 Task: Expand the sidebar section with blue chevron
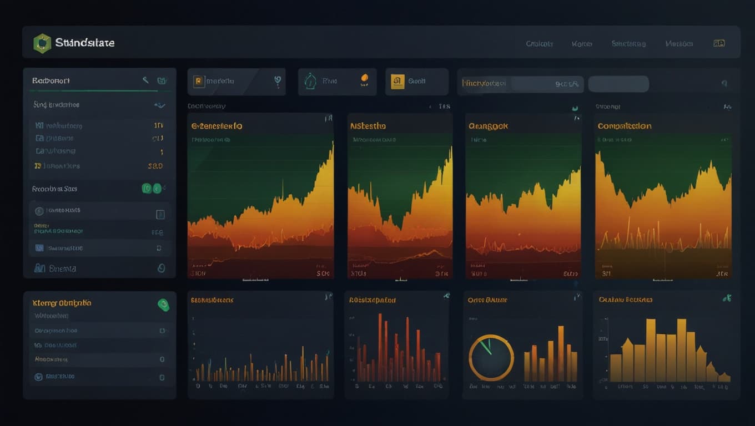[159, 105]
